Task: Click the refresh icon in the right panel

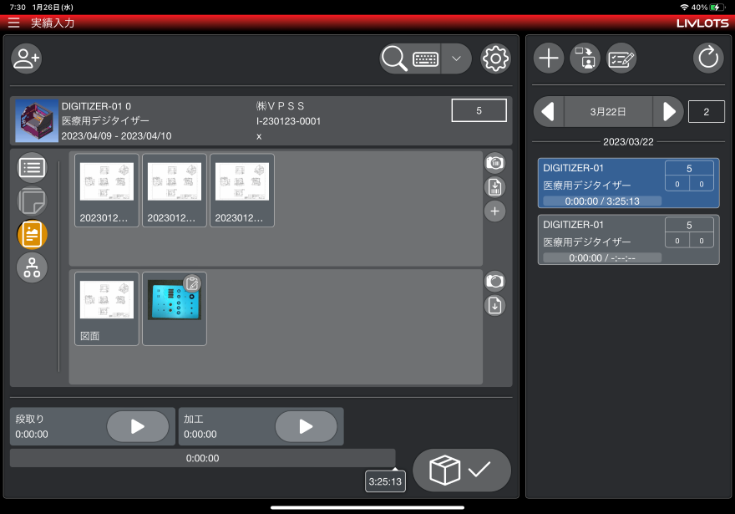Action: (707, 58)
